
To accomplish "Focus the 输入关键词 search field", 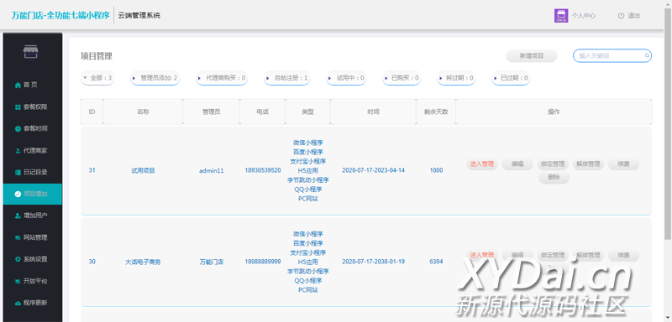I will click(612, 56).
